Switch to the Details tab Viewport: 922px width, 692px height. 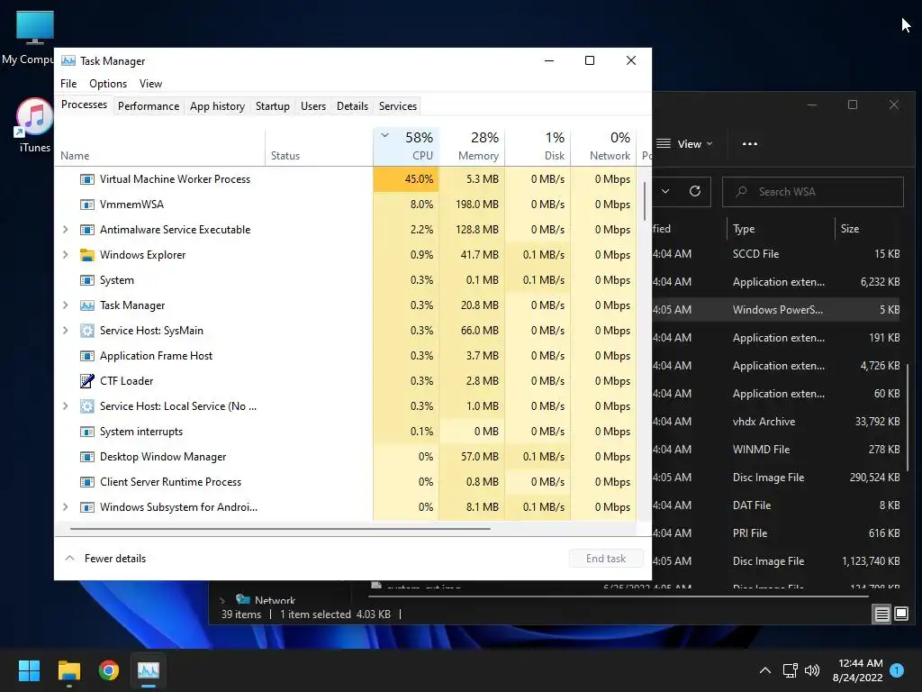(x=352, y=106)
